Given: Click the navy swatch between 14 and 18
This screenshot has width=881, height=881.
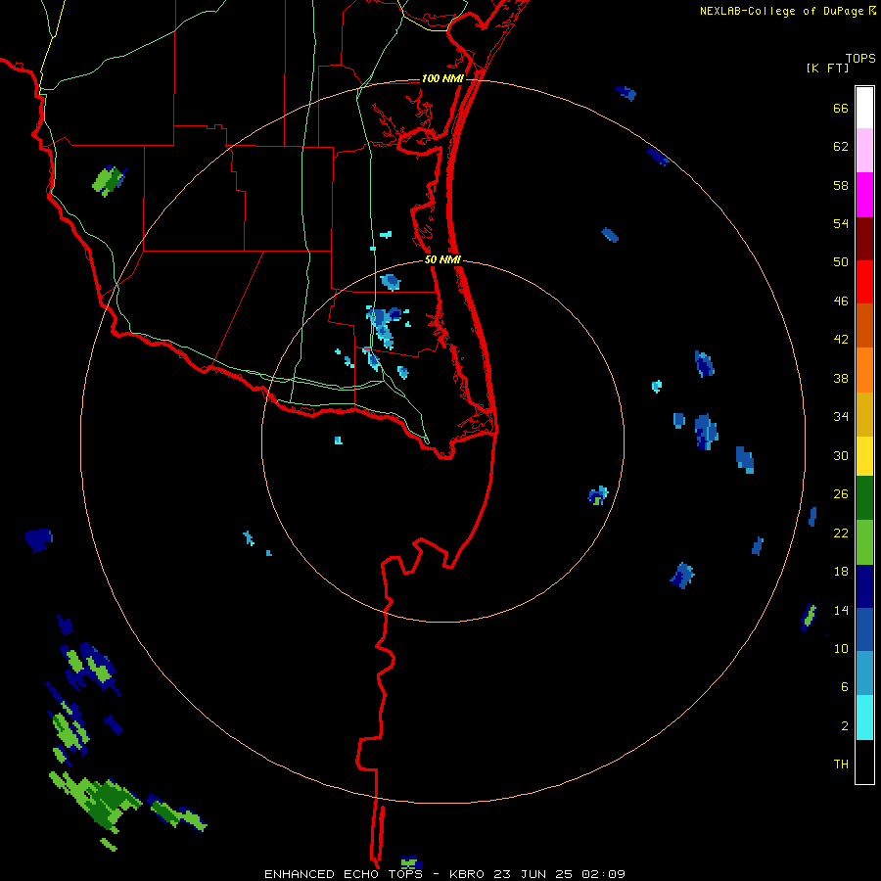Looking at the screenshot, I should (864, 586).
